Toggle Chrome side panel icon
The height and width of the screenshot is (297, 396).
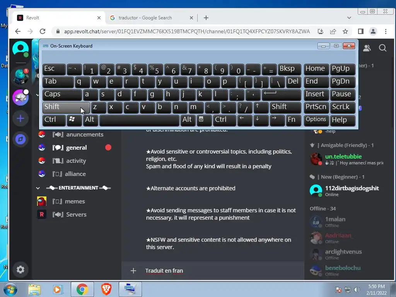click(x=361, y=31)
